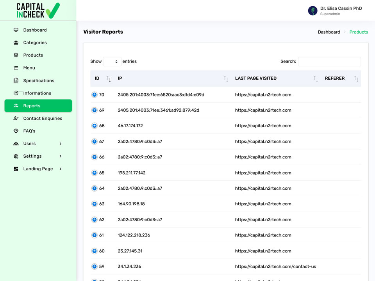Click IP 164.90.198.18 cell
Image resolution: width=375 pixels, height=281 pixels.
(131, 204)
